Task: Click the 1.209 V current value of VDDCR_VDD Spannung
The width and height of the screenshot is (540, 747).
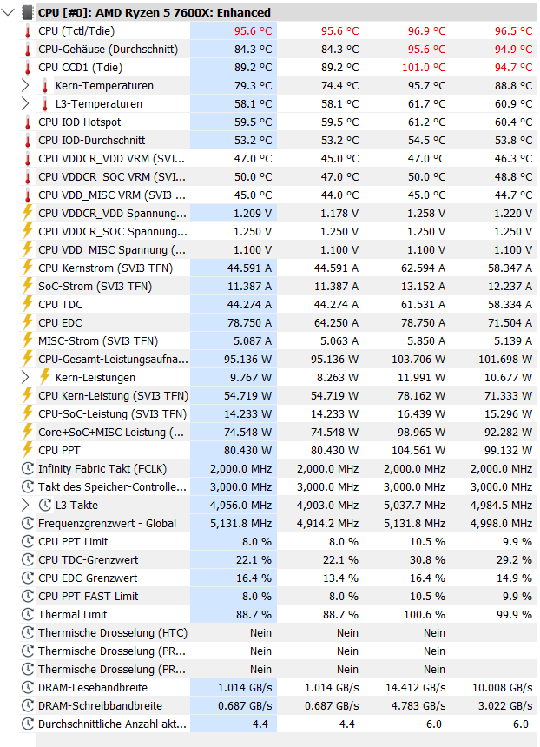Action: [253, 213]
